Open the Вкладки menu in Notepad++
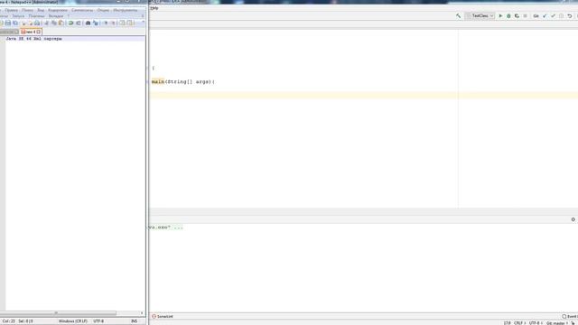The image size is (578, 325). (56, 16)
